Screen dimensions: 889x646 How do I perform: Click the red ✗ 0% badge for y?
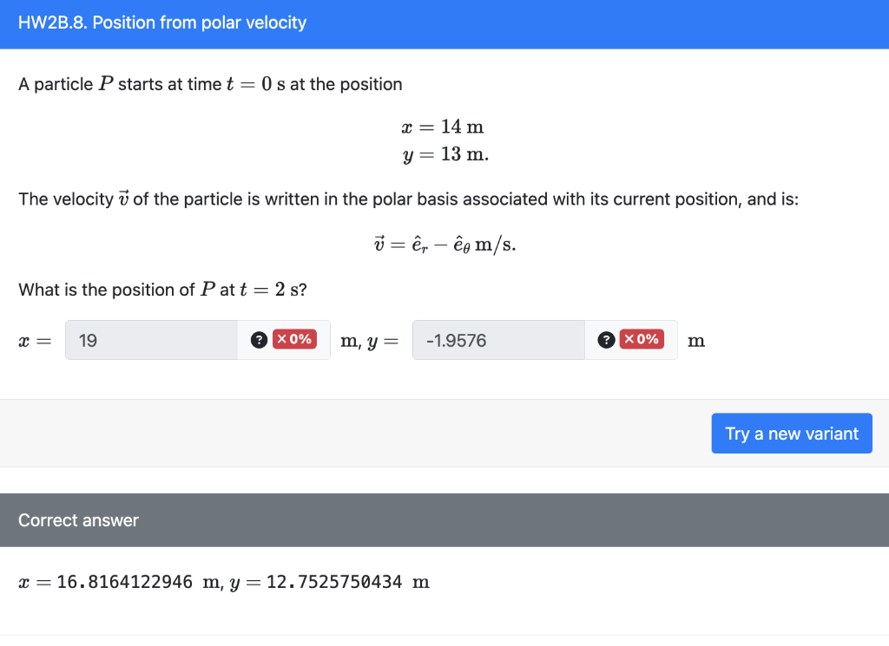[641, 339]
